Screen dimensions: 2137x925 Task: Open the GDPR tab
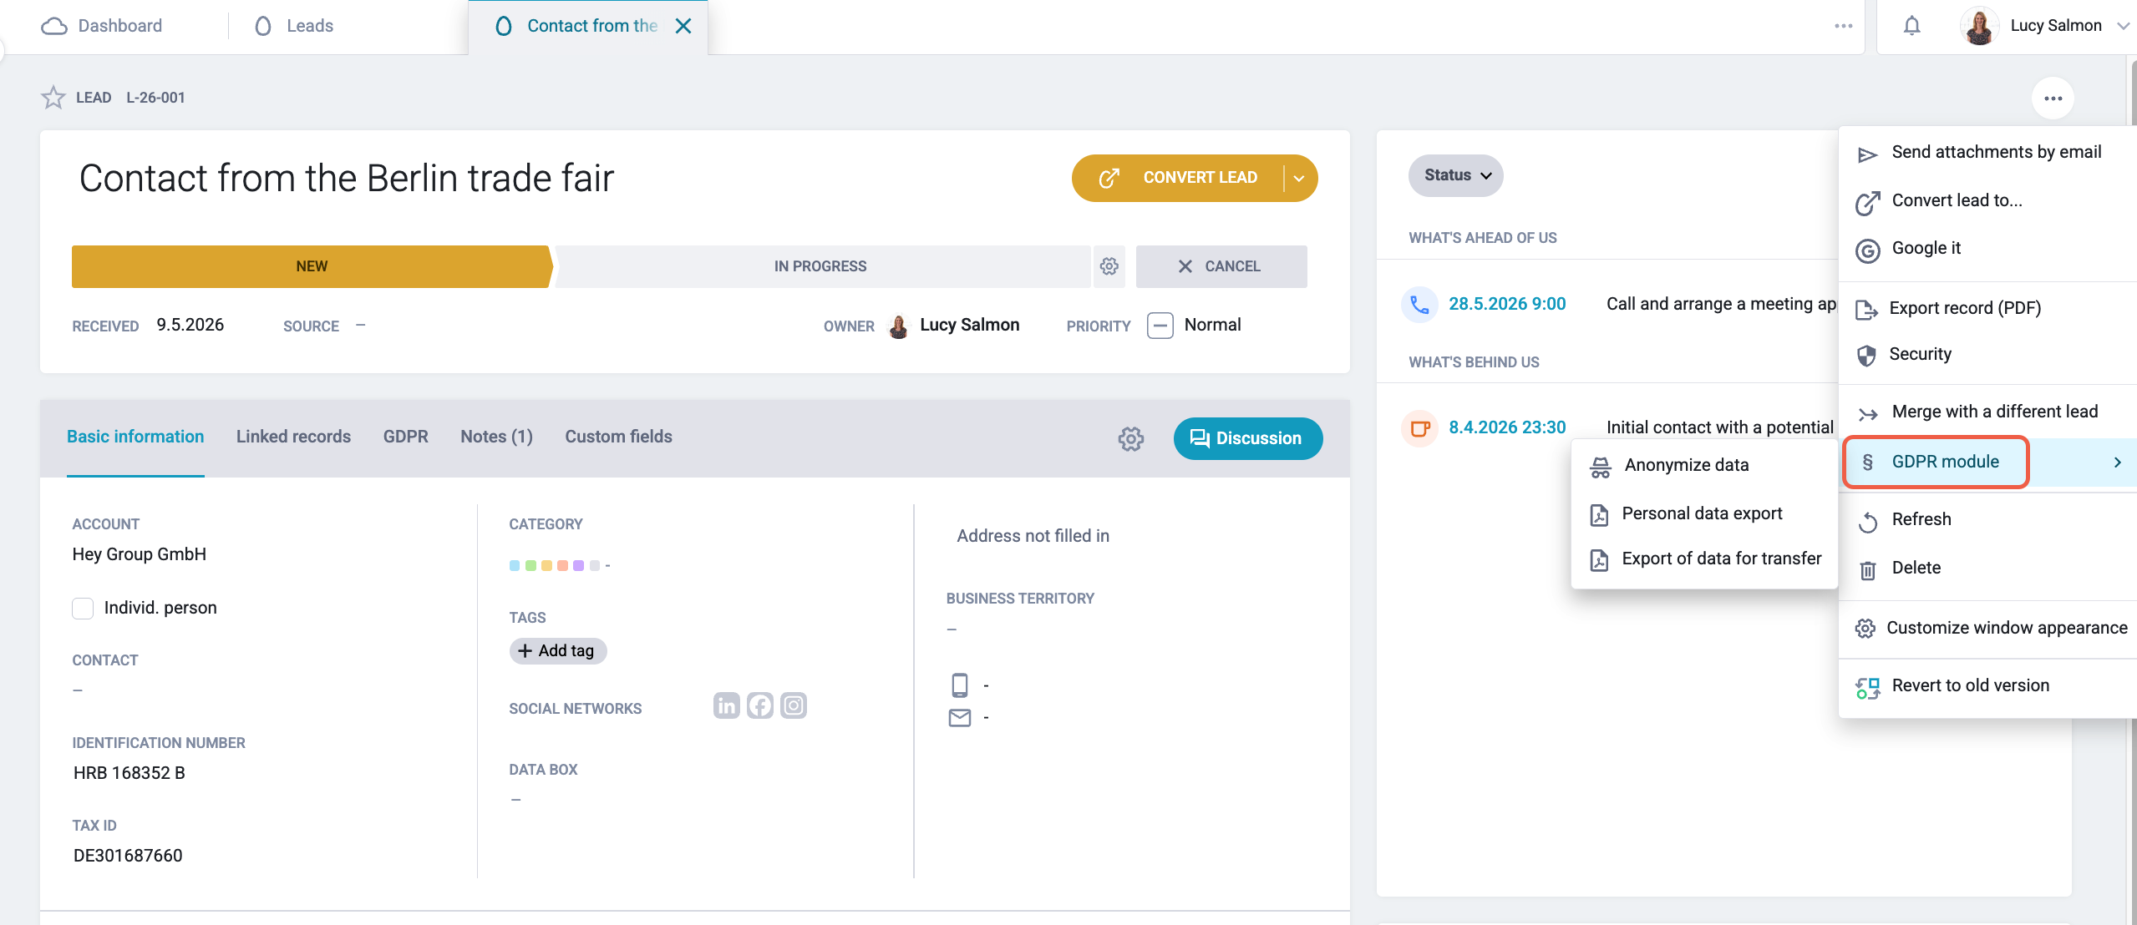click(405, 437)
